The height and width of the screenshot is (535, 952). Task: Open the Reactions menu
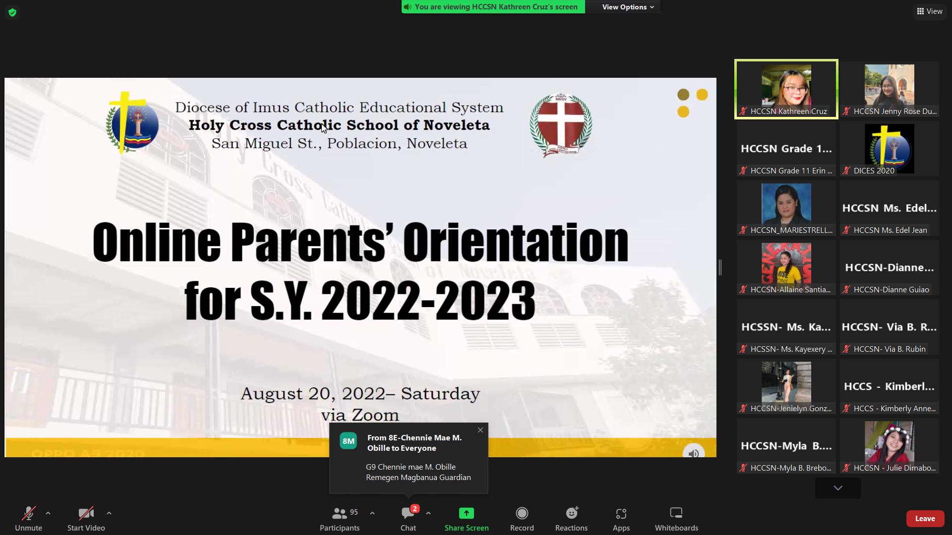(x=571, y=518)
